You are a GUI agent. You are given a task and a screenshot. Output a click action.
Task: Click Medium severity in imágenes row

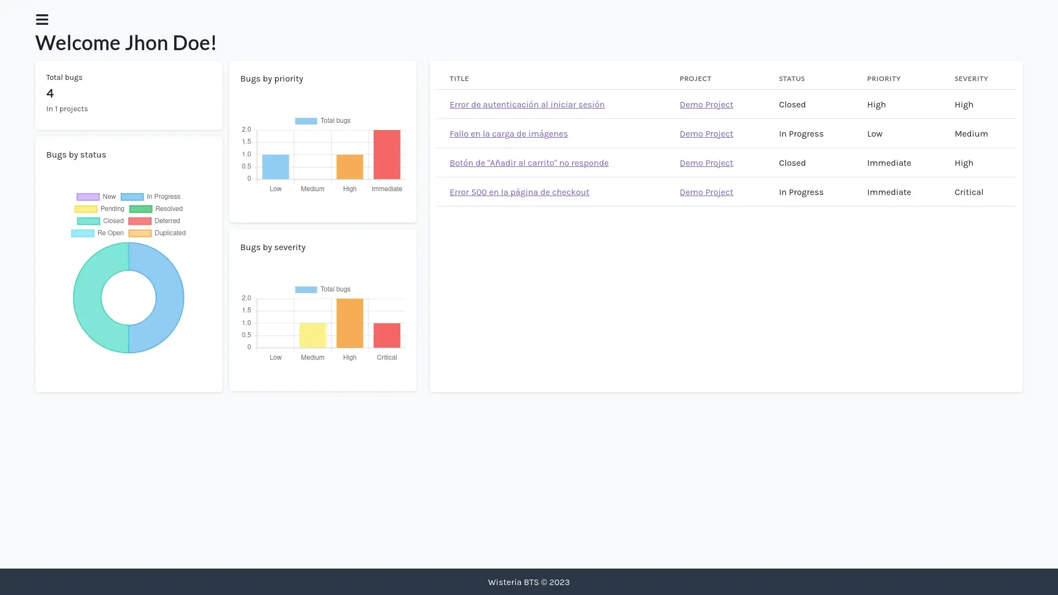click(971, 134)
